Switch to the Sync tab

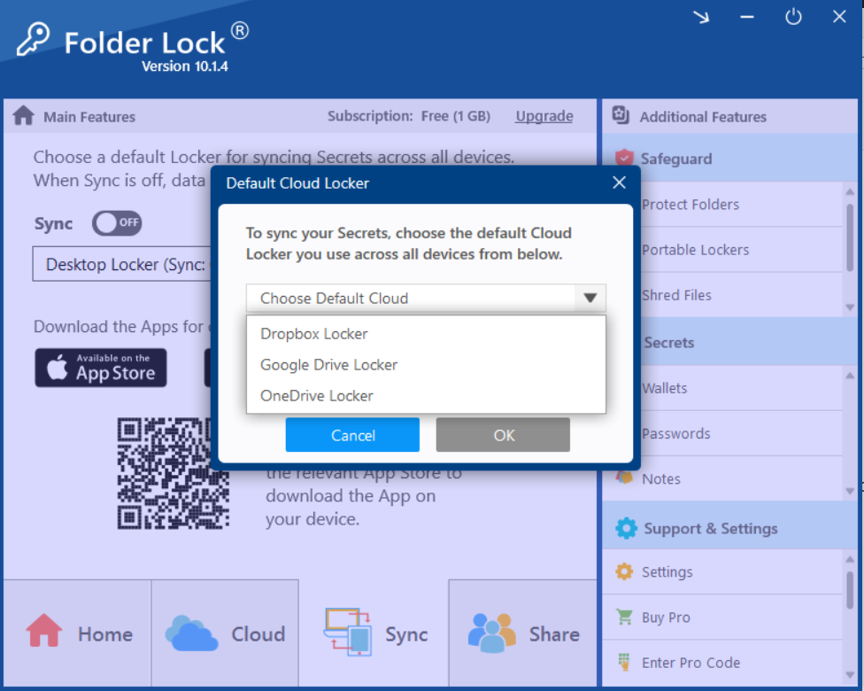pyautogui.click(x=374, y=633)
